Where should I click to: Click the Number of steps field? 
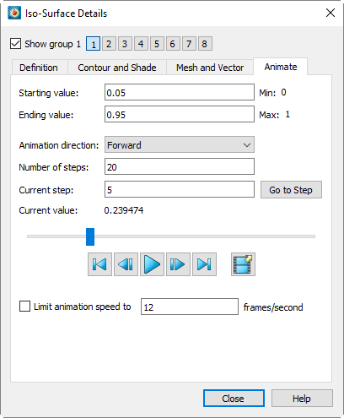180,166
